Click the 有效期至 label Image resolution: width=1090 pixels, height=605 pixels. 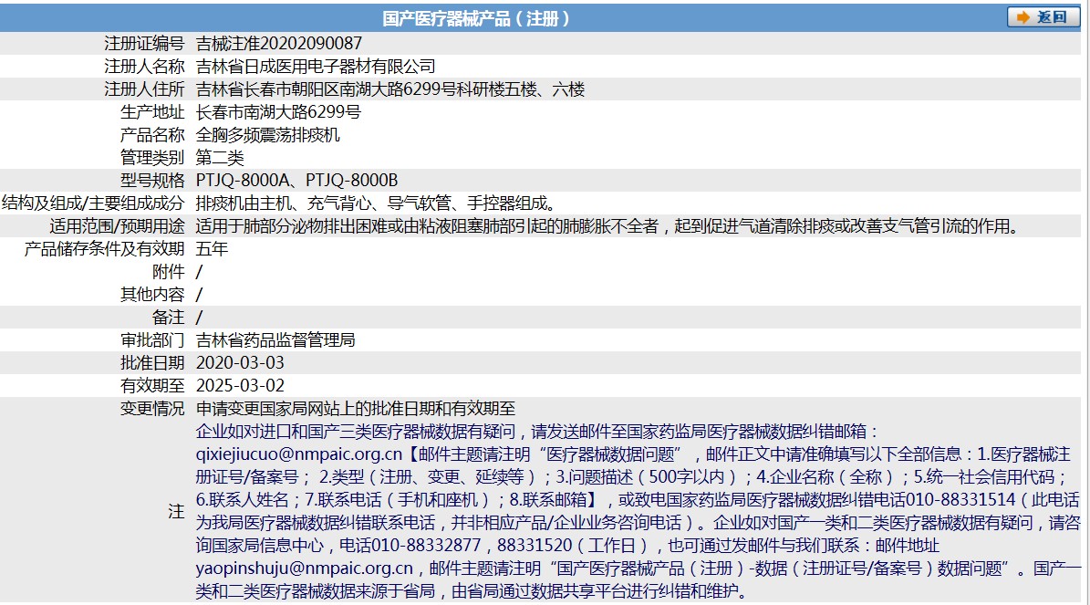coord(152,385)
